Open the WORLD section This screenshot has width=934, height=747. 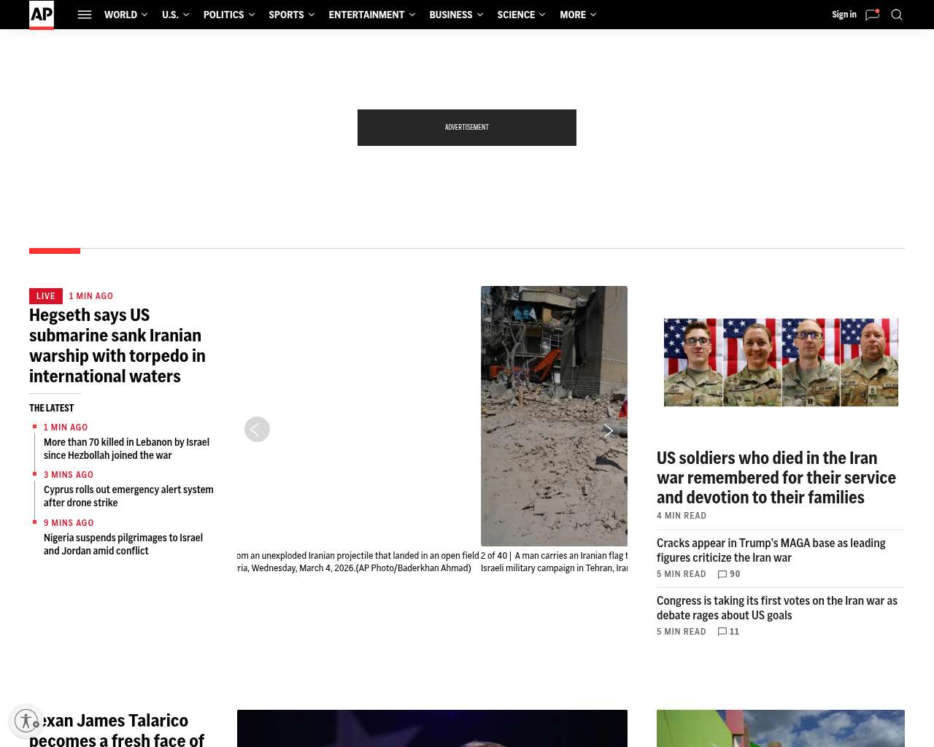click(120, 15)
